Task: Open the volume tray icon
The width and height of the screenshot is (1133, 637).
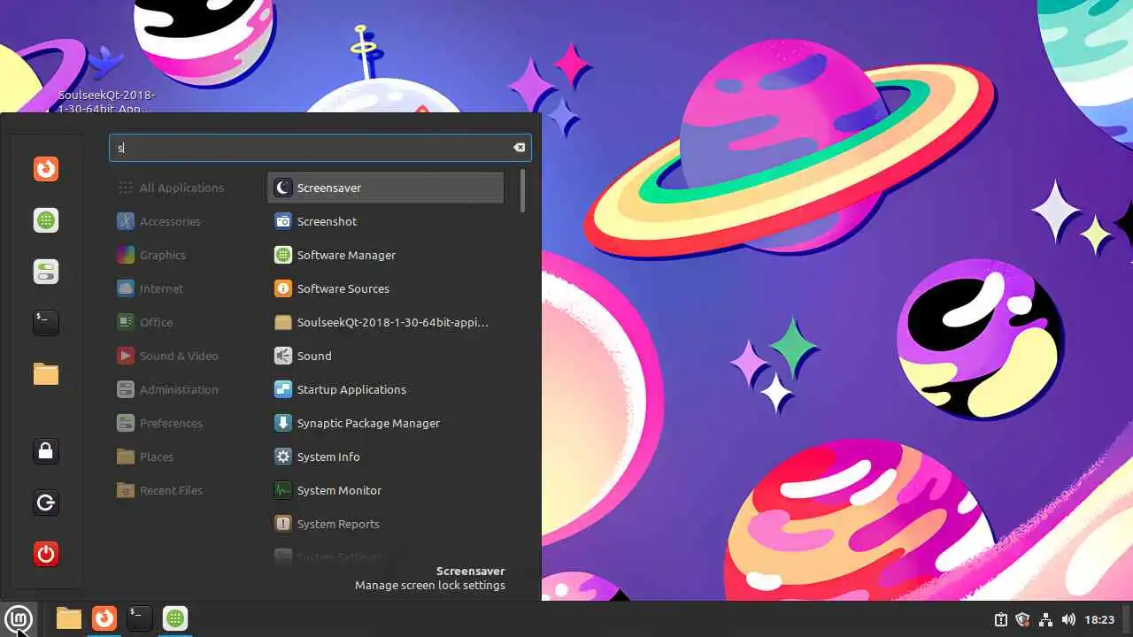Action: coord(1068,619)
